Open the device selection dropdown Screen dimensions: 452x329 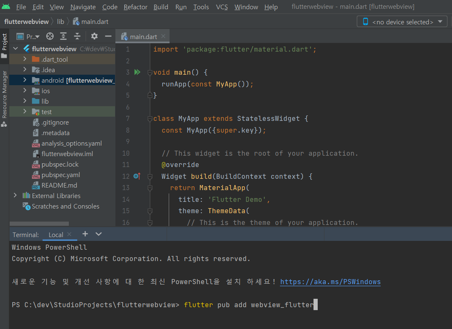[x=402, y=22]
